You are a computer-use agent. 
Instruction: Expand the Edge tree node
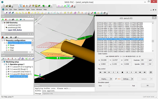click(x=7, y=48)
